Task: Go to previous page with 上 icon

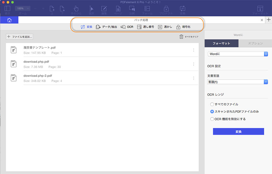Action: point(52,8)
